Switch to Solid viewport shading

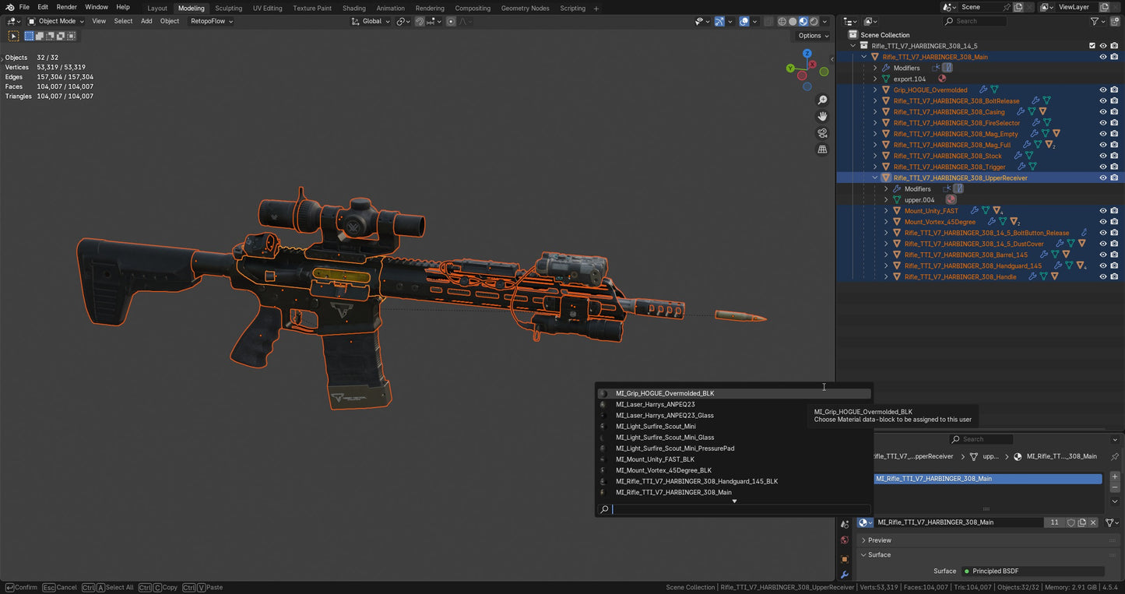tap(792, 21)
